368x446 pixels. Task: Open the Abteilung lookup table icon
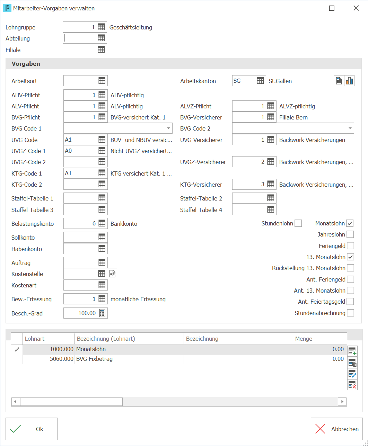point(101,38)
